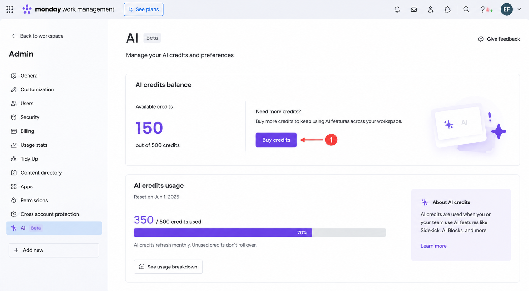The image size is (529, 291).
Task: Click the Beta tag in the sidebar
Action: click(36, 228)
